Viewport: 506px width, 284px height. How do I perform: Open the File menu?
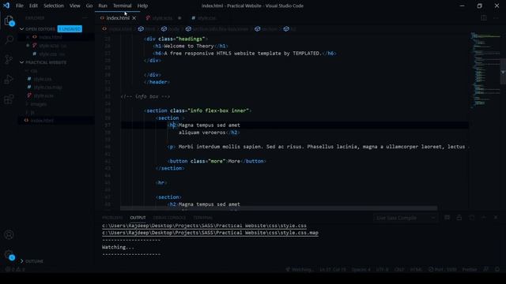[20, 6]
